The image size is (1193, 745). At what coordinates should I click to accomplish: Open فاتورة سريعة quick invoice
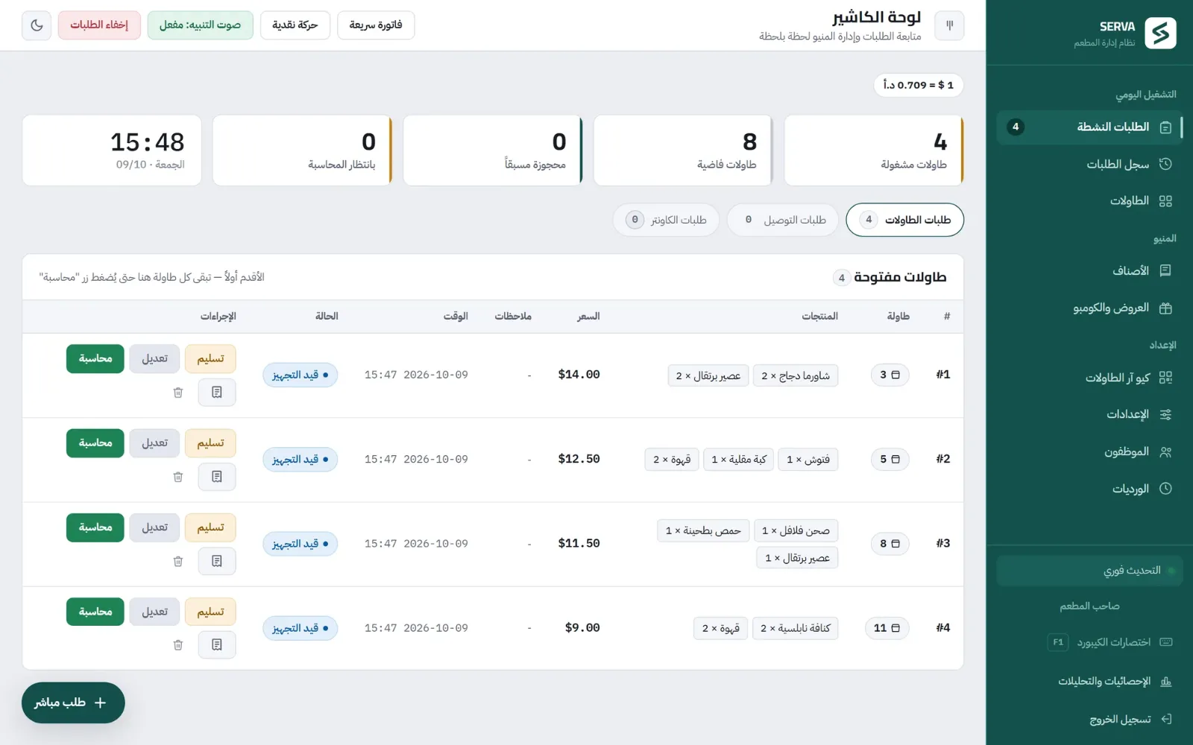point(376,25)
